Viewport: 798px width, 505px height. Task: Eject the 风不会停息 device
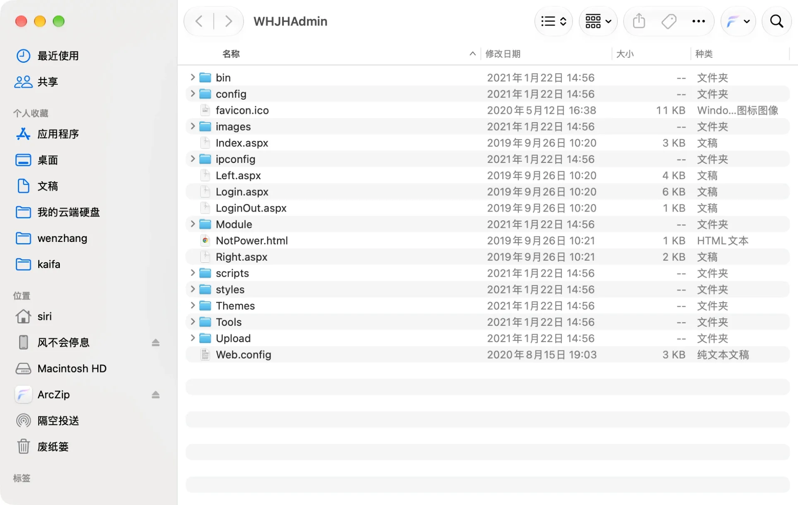[x=155, y=342]
